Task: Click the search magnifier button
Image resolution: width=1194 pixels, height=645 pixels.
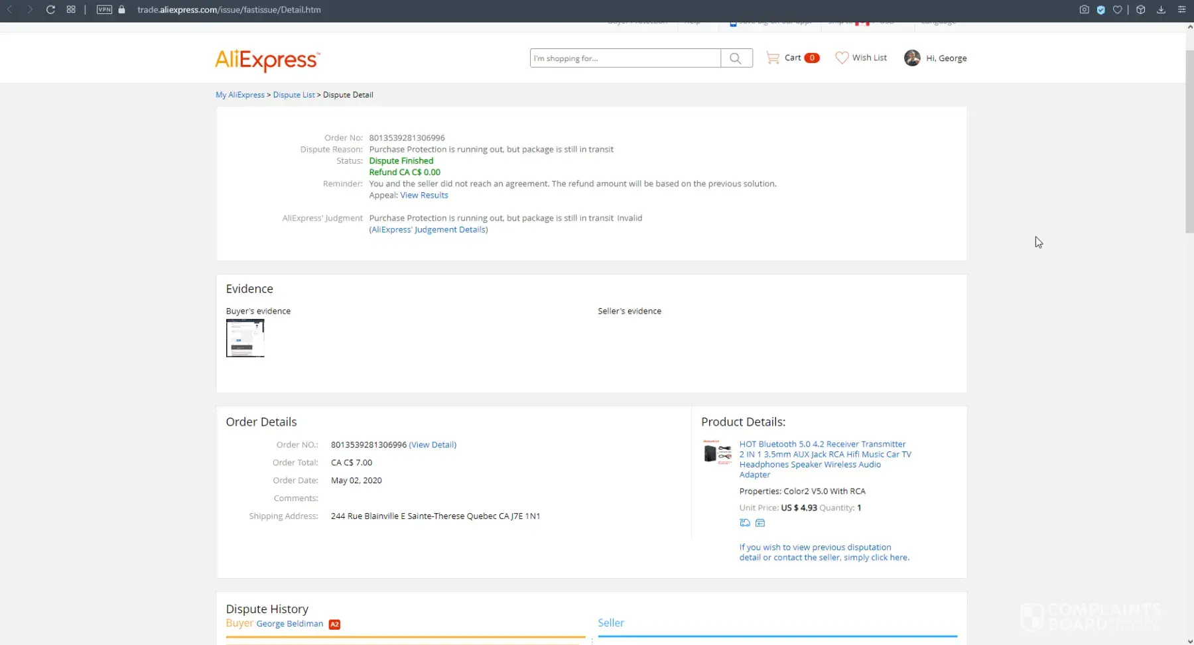Action: (x=736, y=58)
